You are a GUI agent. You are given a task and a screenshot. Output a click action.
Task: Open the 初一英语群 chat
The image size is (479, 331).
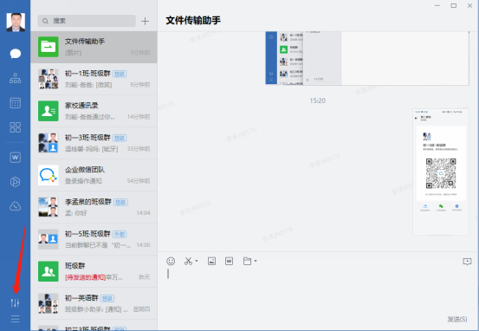point(94,303)
